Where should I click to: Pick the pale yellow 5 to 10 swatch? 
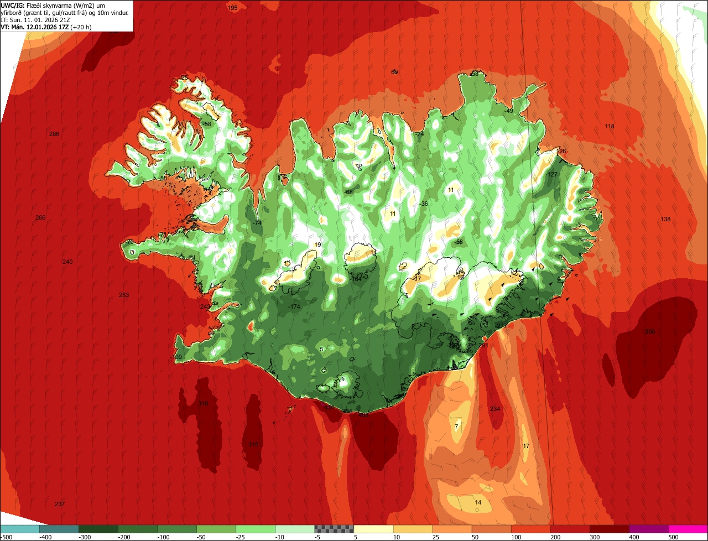tap(373, 529)
